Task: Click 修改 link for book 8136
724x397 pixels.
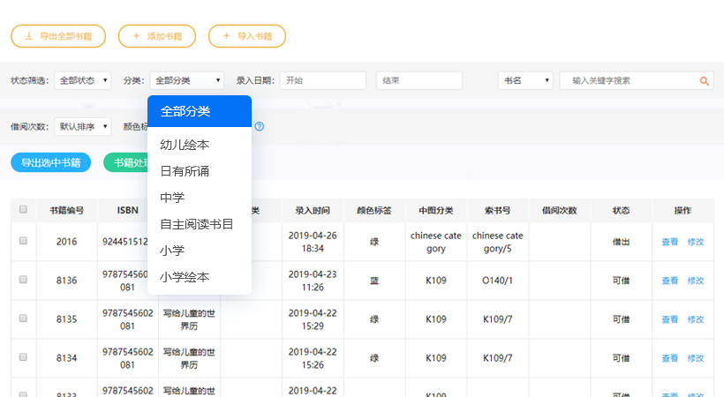Action: tap(696, 281)
